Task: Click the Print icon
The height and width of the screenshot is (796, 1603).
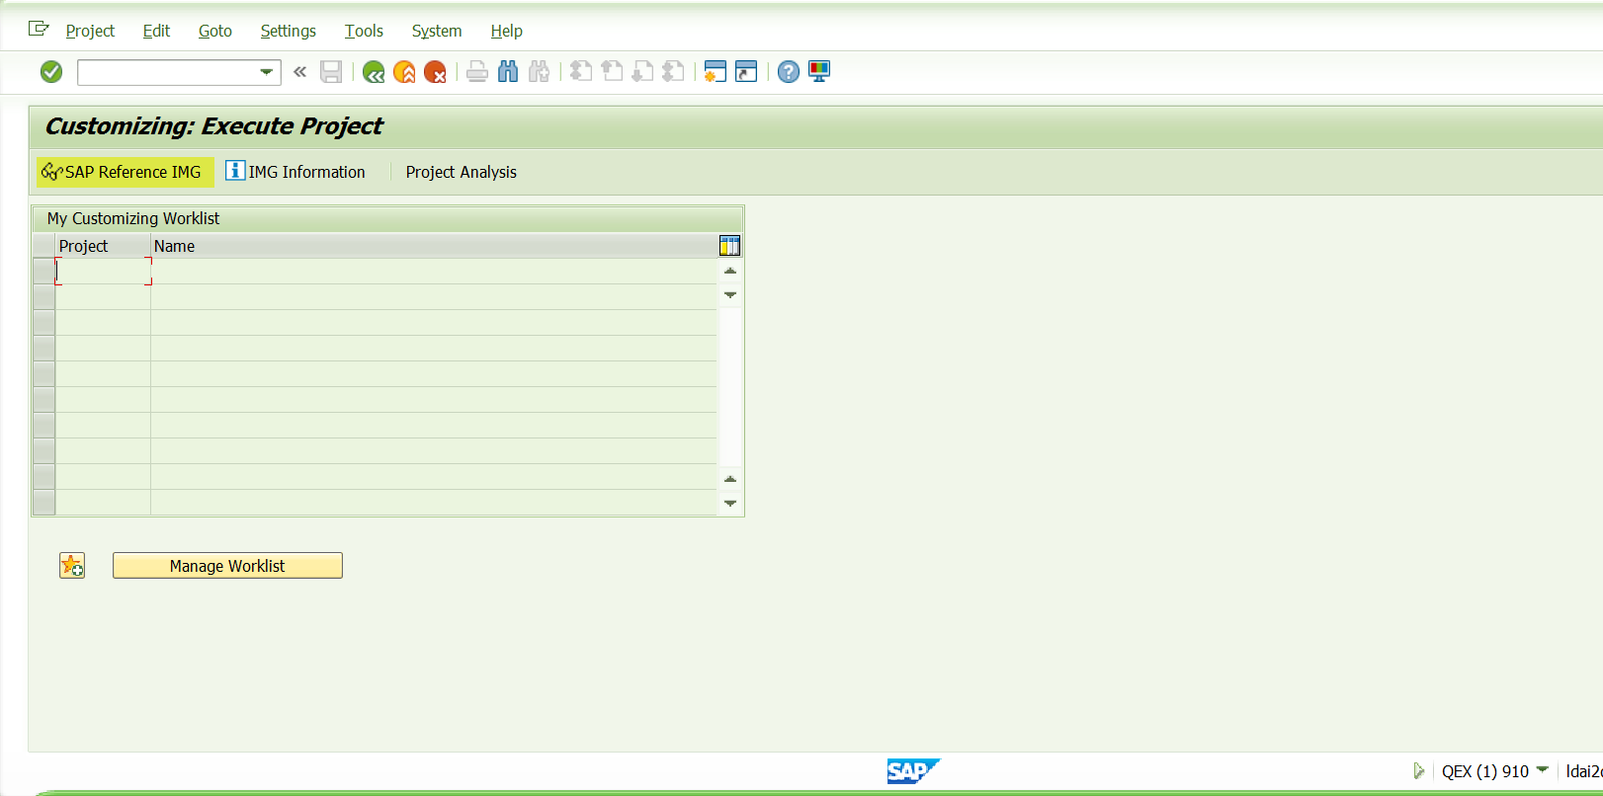Action: click(x=477, y=72)
